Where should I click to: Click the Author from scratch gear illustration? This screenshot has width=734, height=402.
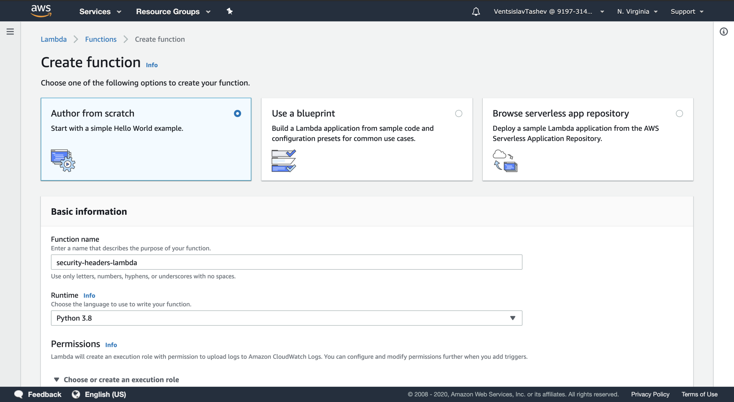pyautogui.click(x=63, y=161)
